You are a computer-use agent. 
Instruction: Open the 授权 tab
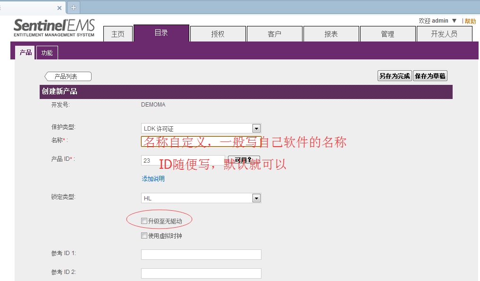pos(218,34)
